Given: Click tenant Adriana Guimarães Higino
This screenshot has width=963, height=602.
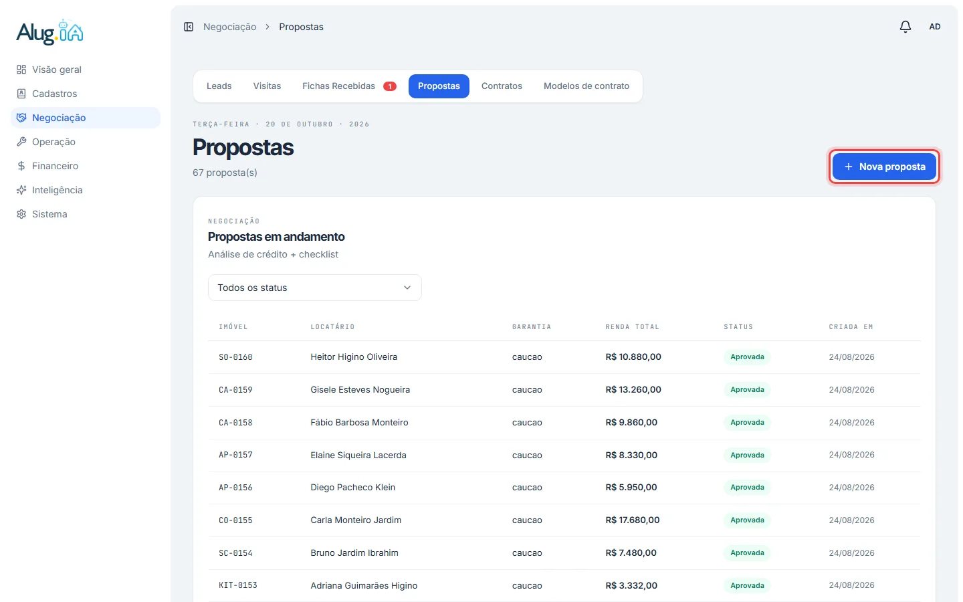Looking at the screenshot, I should pos(364,586).
